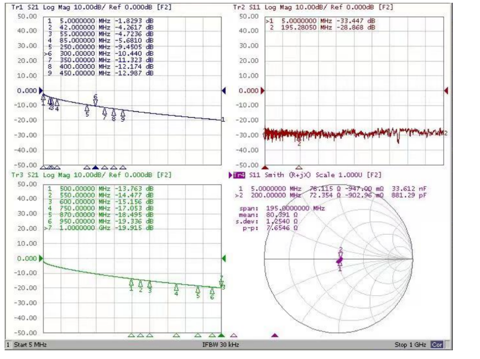The height and width of the screenshot is (359, 480).
Task: Click Tr3 green reference level arrow at 0.000
Action: [x=41, y=258]
